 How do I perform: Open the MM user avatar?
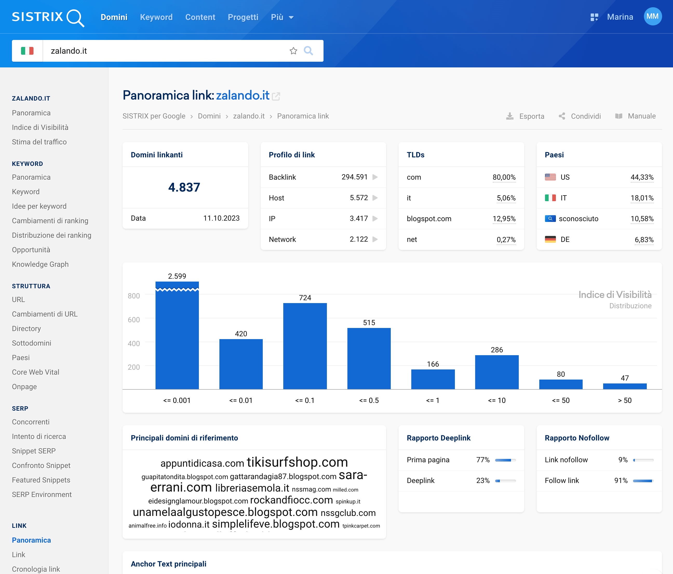652,17
